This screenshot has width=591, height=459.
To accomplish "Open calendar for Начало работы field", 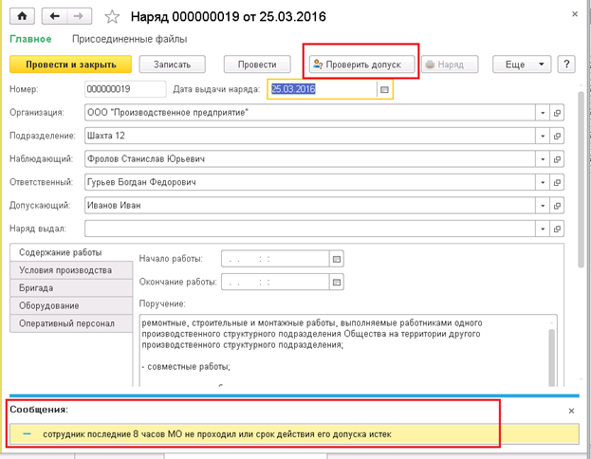I will point(335,258).
